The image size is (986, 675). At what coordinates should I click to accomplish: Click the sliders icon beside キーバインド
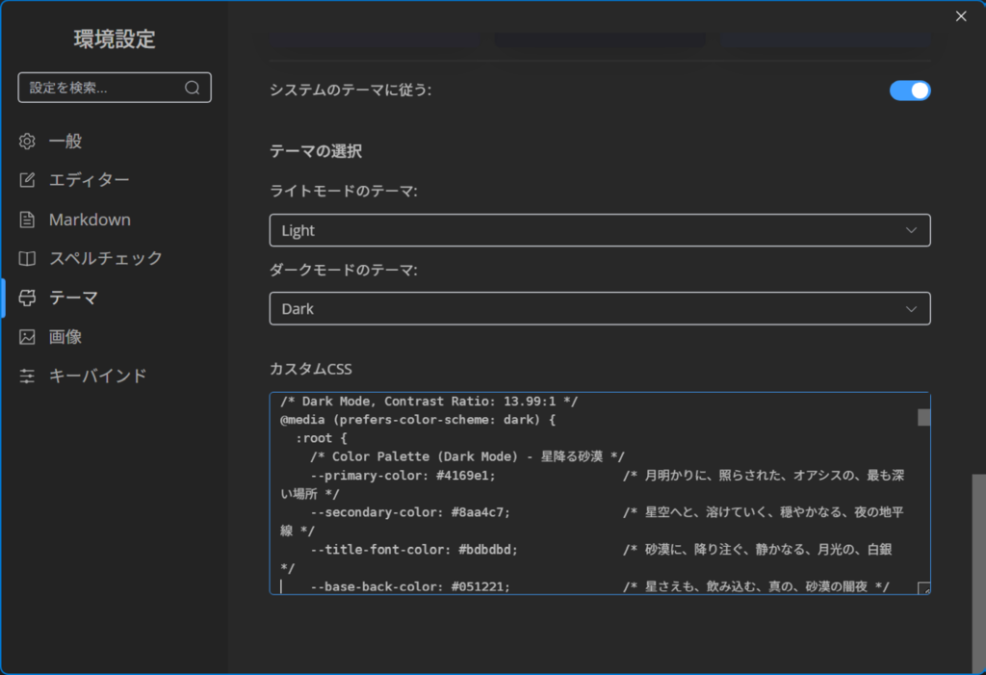(x=27, y=376)
